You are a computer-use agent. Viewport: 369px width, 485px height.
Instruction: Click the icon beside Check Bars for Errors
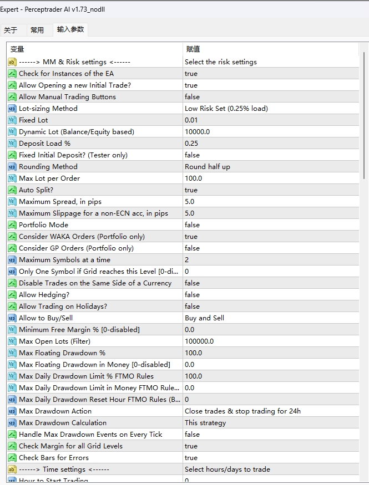(12, 457)
